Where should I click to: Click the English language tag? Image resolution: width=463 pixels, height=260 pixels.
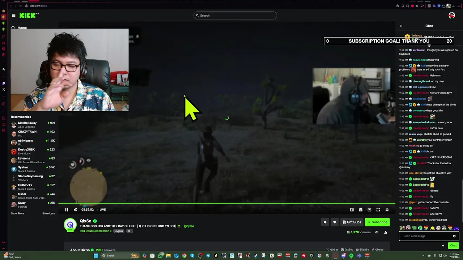[119, 231]
